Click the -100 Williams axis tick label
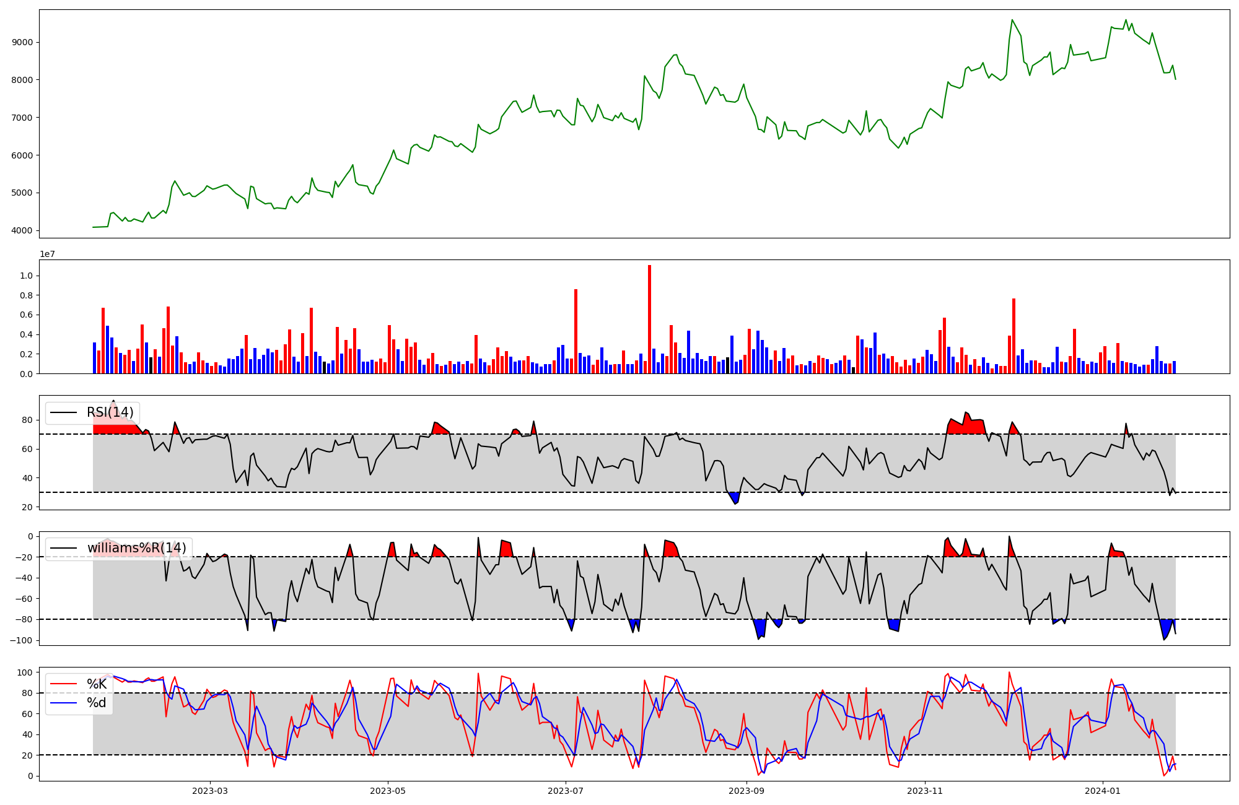This screenshot has height=805, width=1239. point(20,640)
